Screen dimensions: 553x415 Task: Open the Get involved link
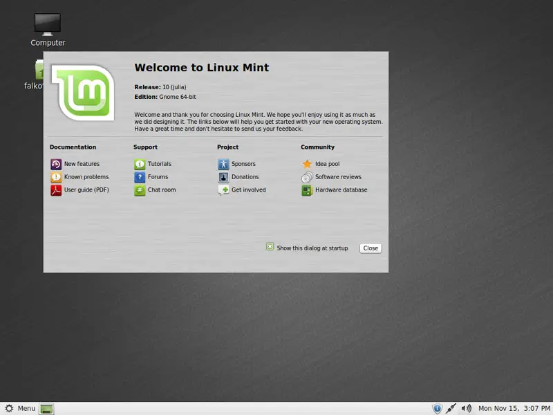point(248,190)
